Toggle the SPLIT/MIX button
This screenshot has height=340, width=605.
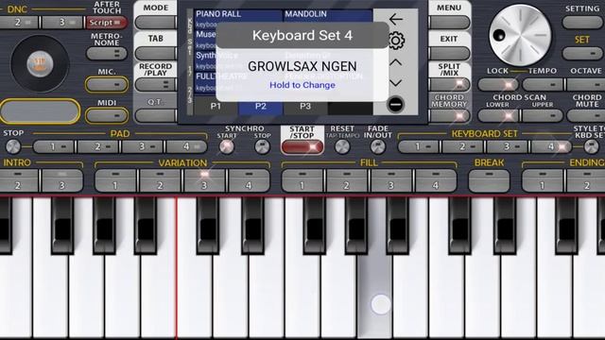(x=450, y=84)
